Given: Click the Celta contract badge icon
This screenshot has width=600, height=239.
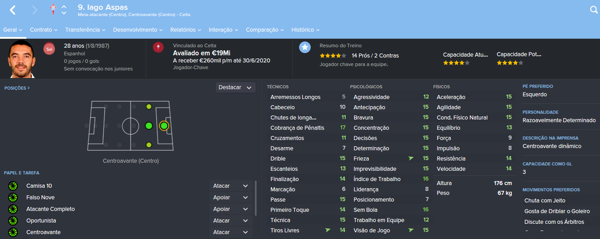Looking at the screenshot, I should [158, 47].
